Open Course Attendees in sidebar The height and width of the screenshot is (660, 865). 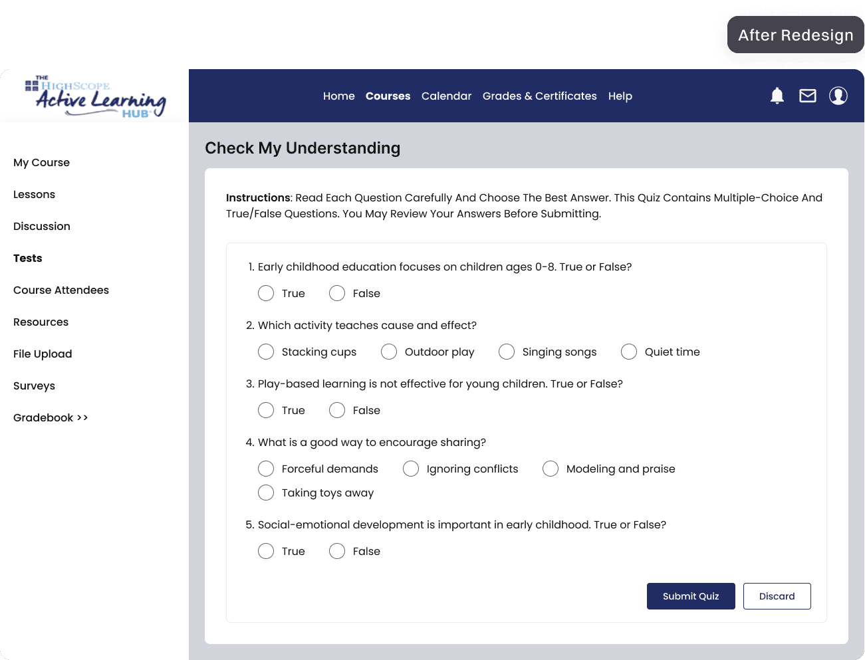(x=61, y=290)
